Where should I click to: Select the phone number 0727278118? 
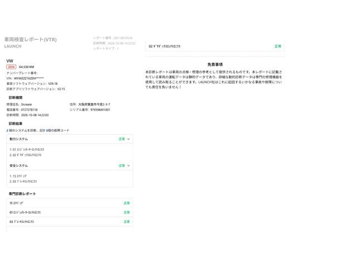[x=29, y=109]
